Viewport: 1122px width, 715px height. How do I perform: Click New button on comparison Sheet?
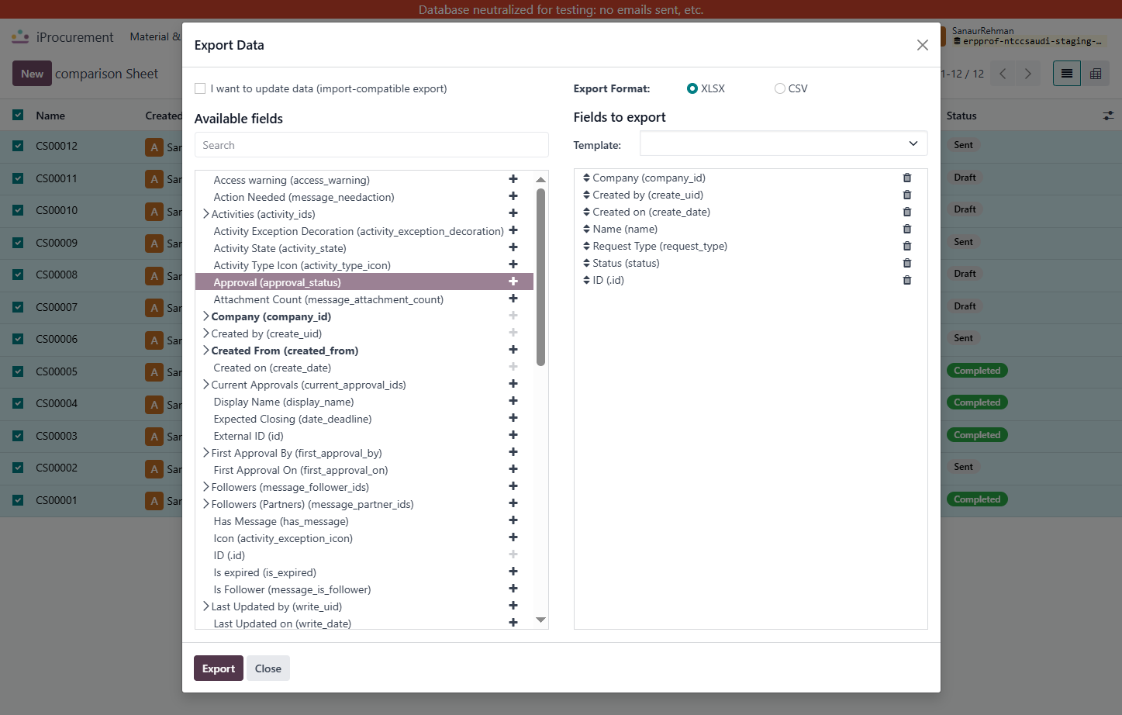pyautogui.click(x=32, y=74)
